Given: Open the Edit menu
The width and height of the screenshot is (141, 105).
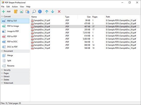Looking at the screenshot, I should (8, 7).
